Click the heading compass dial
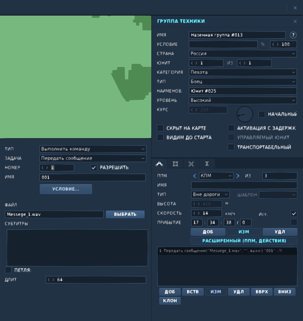 tap(245, 114)
